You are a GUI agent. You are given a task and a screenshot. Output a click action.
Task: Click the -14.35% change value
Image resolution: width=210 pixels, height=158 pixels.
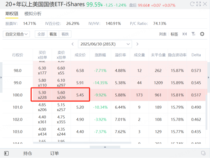click(100, 83)
